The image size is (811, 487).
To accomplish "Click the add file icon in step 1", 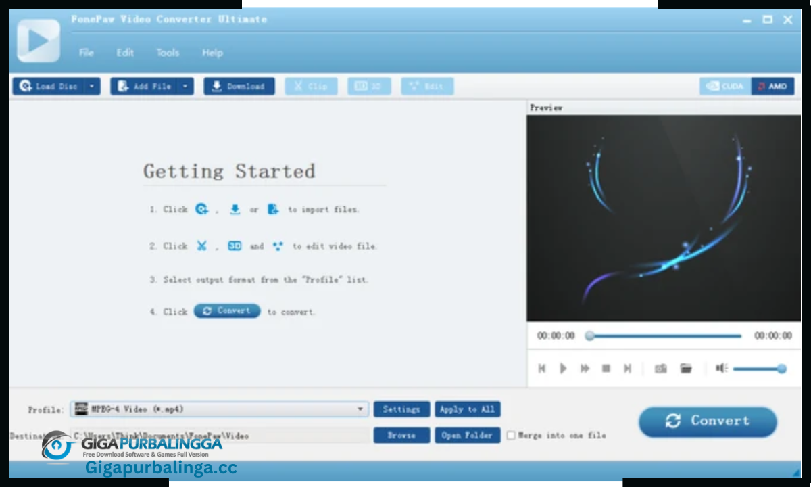I will (272, 209).
